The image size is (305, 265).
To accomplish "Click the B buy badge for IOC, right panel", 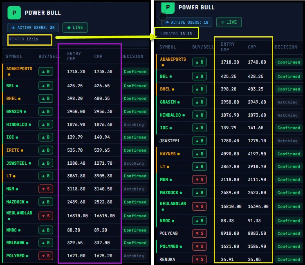I will [200, 128].
